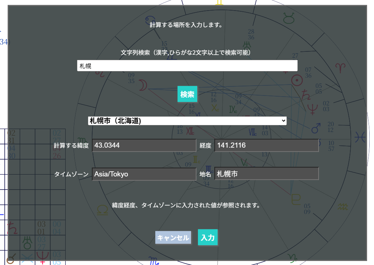
Task: Select the Aries glyph on the chart wheel
Action: tap(340, 69)
